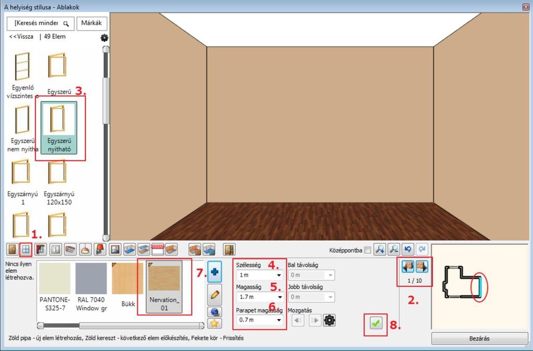Choose the radiator category icon
This screenshot has height=351, width=533.
70,249
